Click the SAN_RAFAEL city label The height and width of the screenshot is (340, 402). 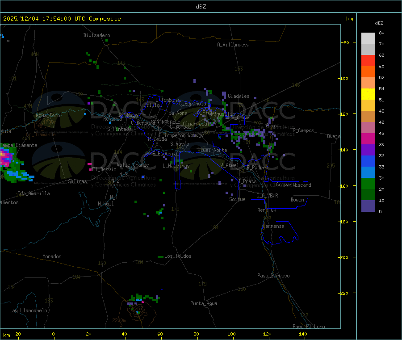164,122
